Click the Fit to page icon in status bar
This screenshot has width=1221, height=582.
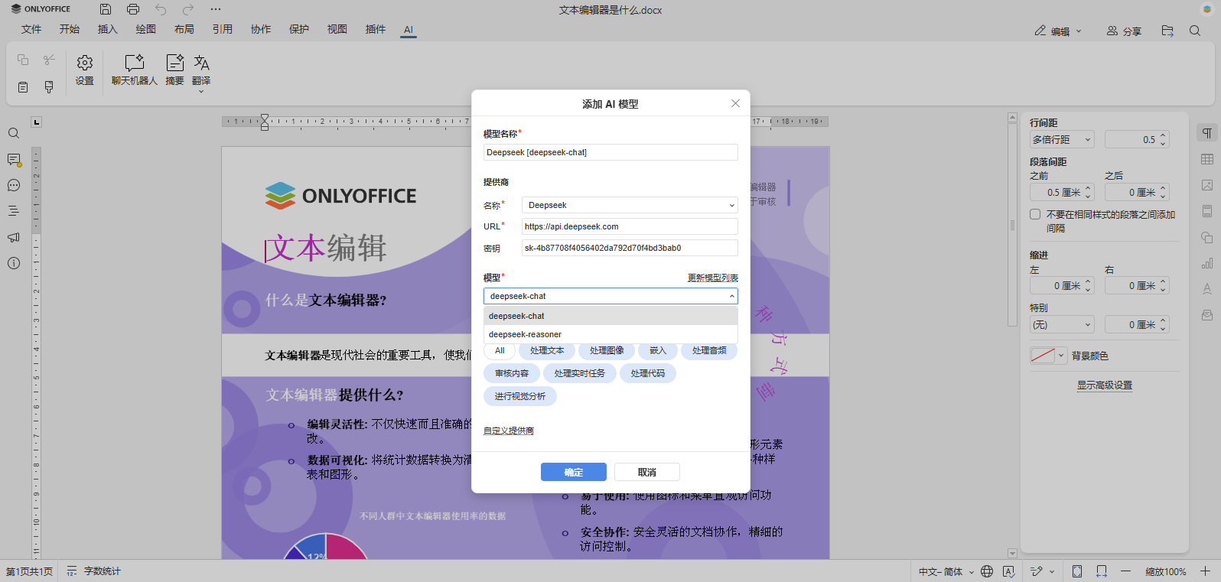1077,571
